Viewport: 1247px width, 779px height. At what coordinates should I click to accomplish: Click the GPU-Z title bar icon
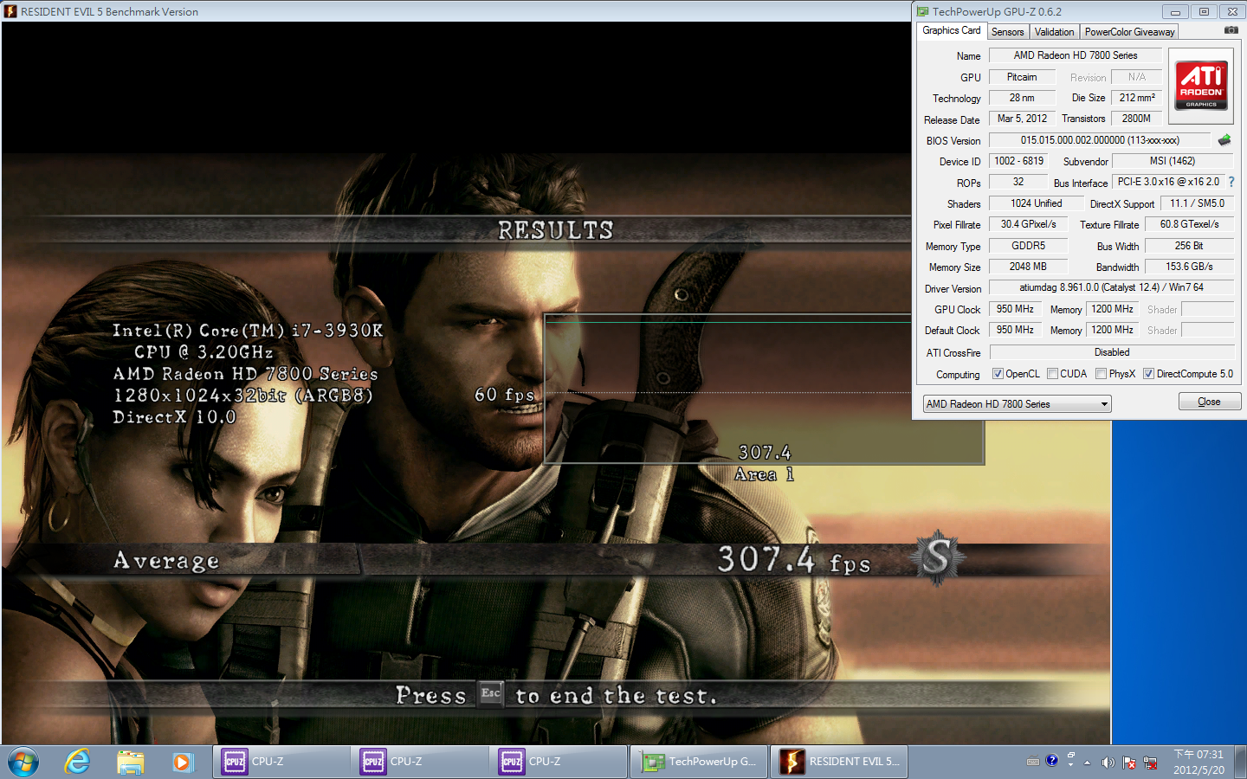923,11
